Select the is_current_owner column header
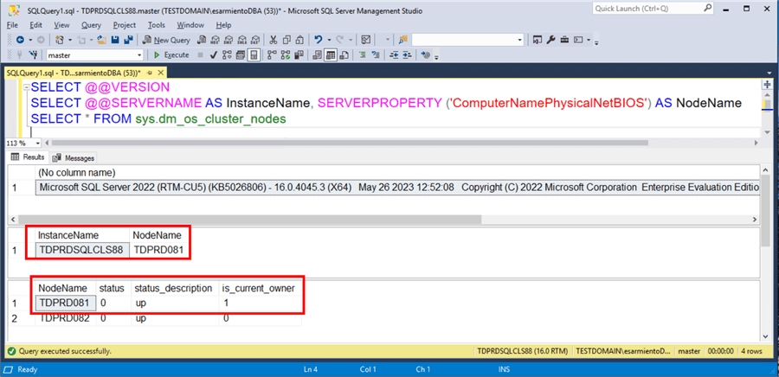This screenshot has width=779, height=377. pos(263,287)
